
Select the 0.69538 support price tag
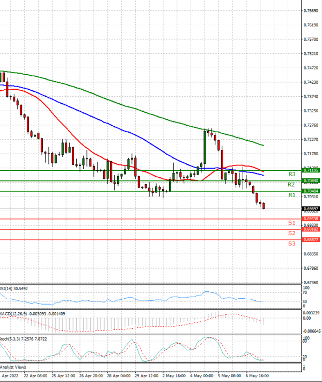tap(311, 219)
